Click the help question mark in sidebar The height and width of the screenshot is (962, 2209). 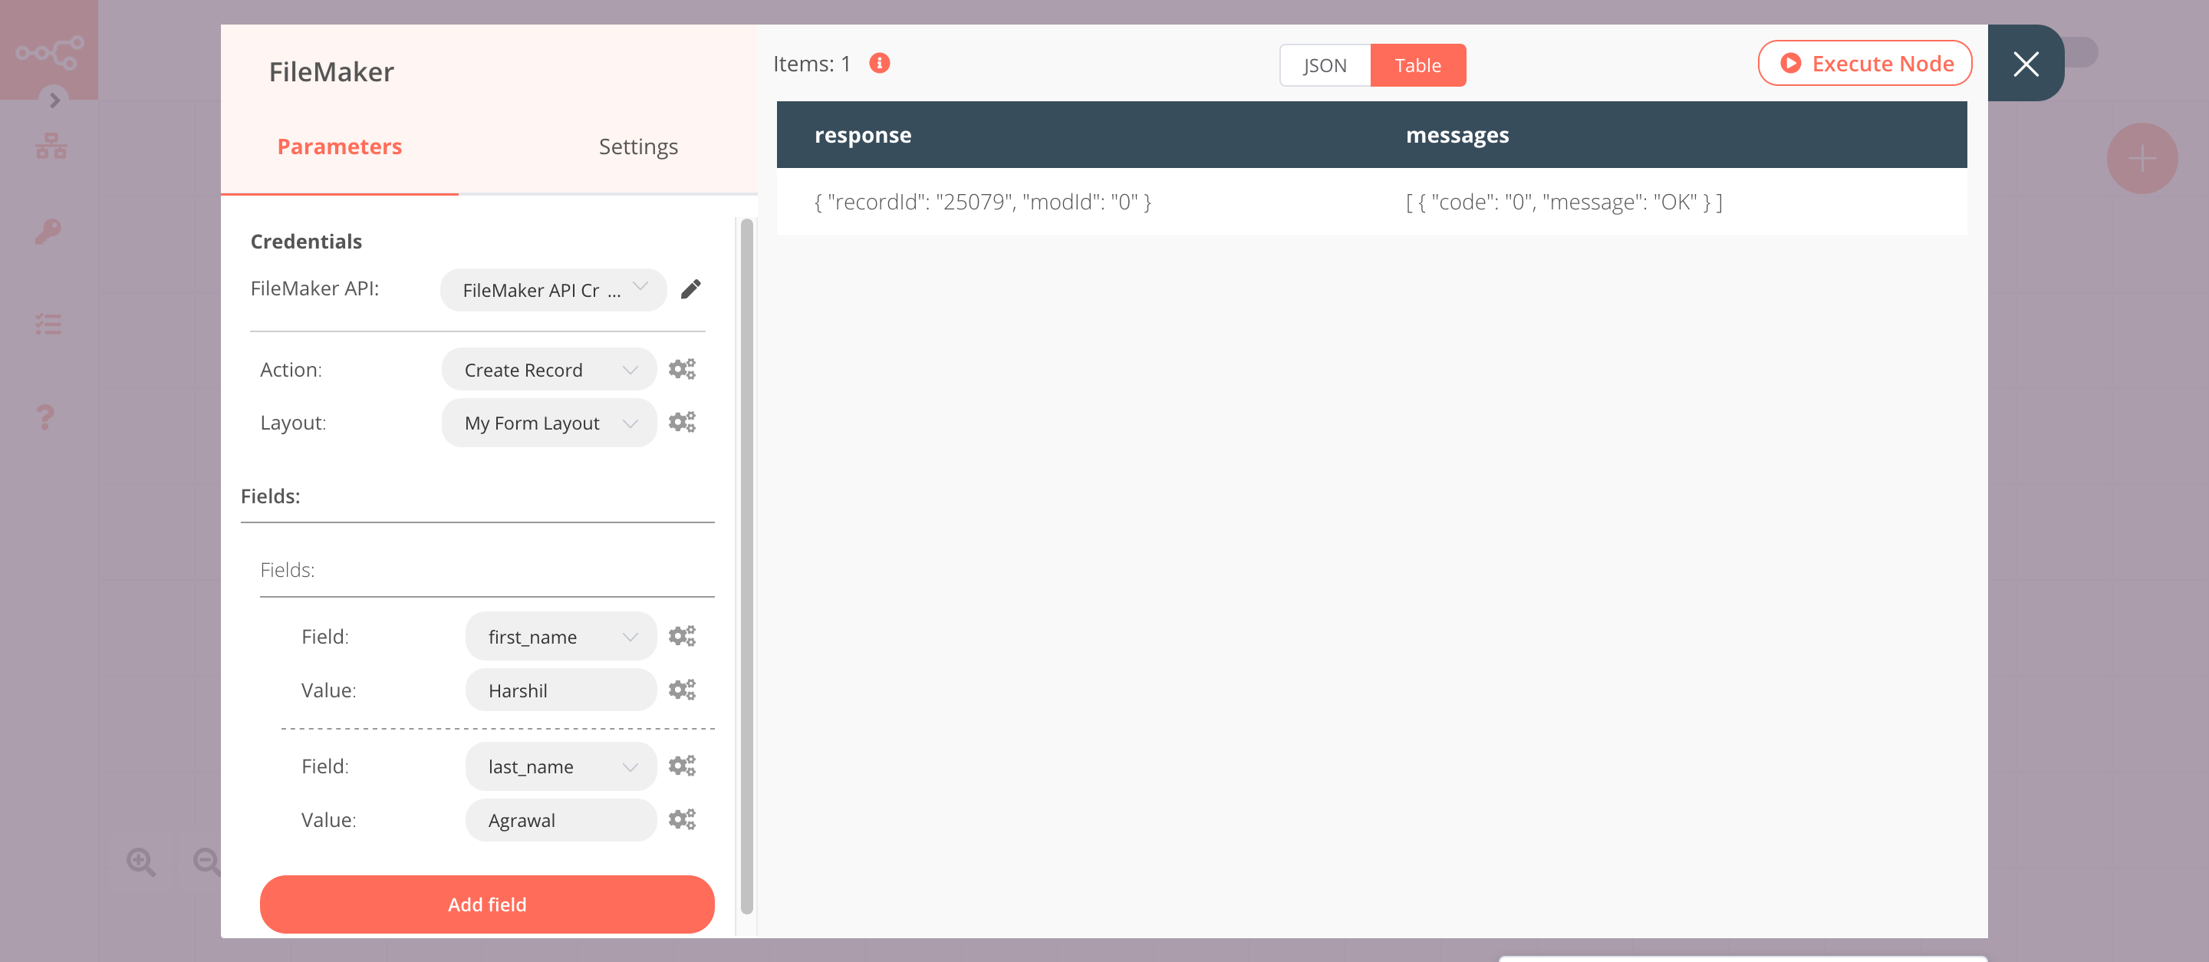click(44, 417)
